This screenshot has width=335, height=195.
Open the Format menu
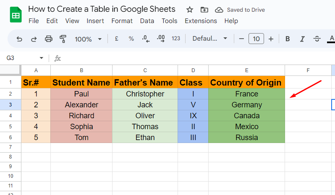pos(122,21)
